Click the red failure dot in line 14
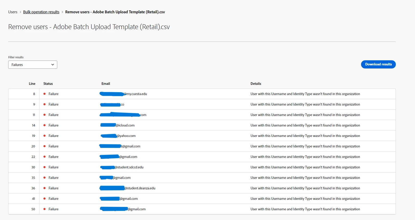The image size is (415, 220). click(x=44, y=125)
